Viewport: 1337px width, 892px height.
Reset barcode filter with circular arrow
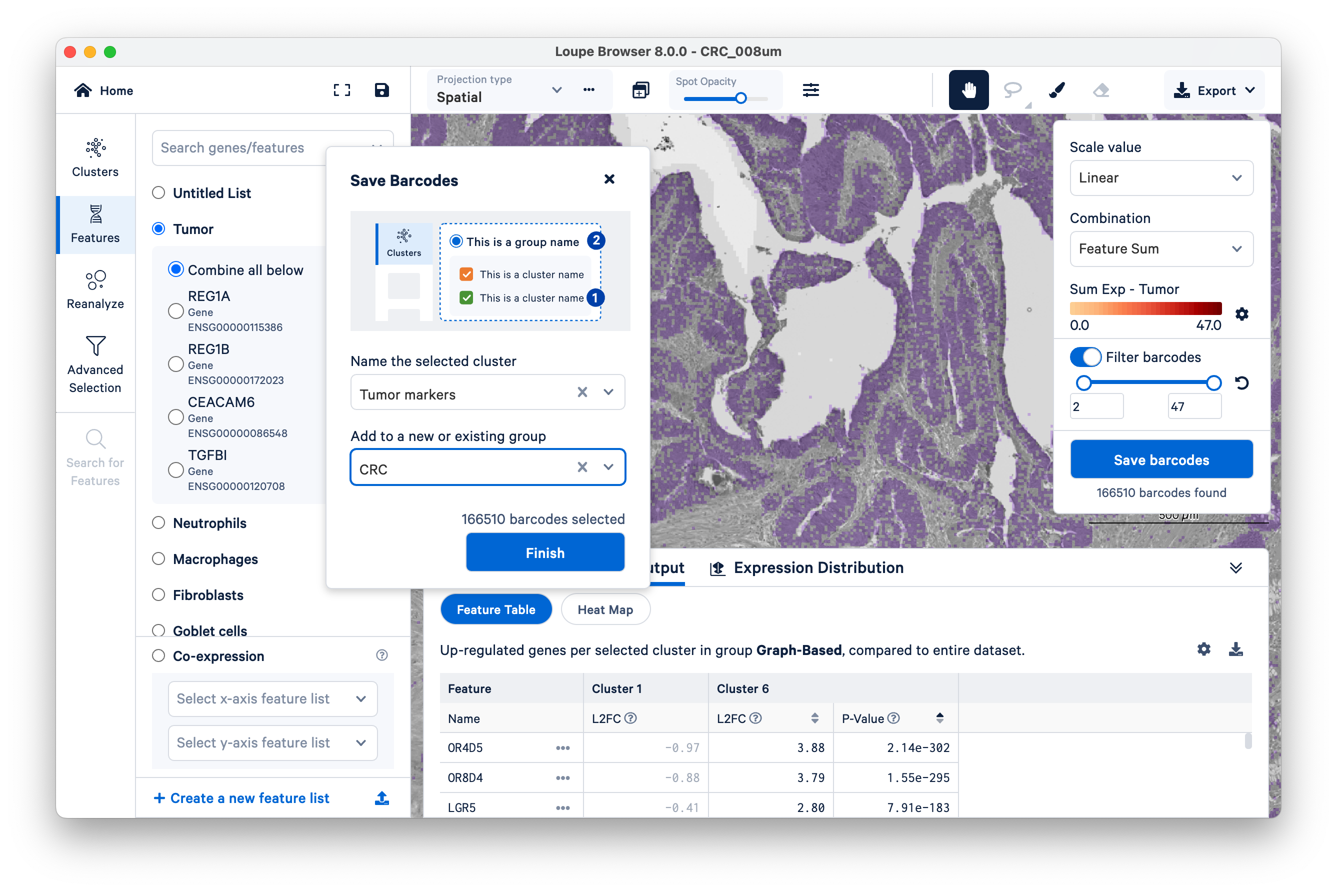point(1241,383)
